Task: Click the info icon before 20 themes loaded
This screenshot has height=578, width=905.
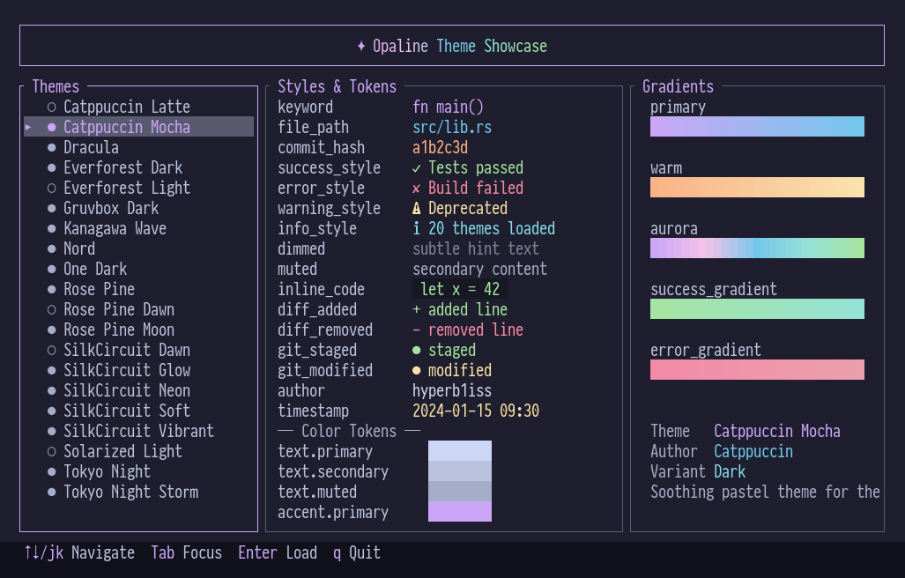Action: pos(417,228)
